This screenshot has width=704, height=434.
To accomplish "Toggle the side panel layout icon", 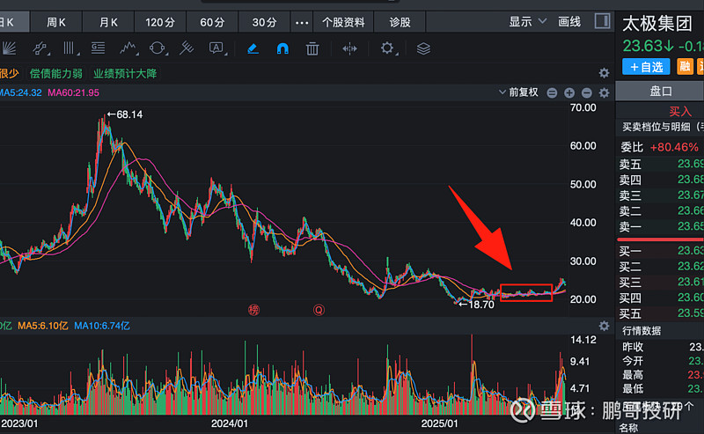I will point(602,21).
